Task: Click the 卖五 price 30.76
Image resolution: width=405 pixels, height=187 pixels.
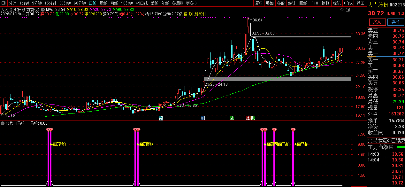Action: (398, 30)
